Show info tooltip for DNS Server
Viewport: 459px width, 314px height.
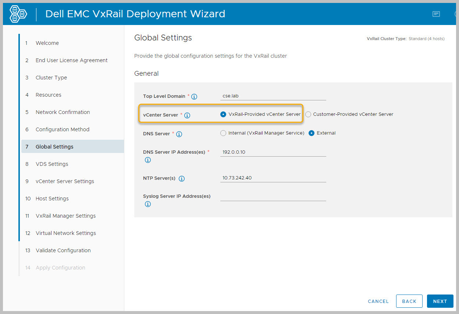tap(179, 134)
